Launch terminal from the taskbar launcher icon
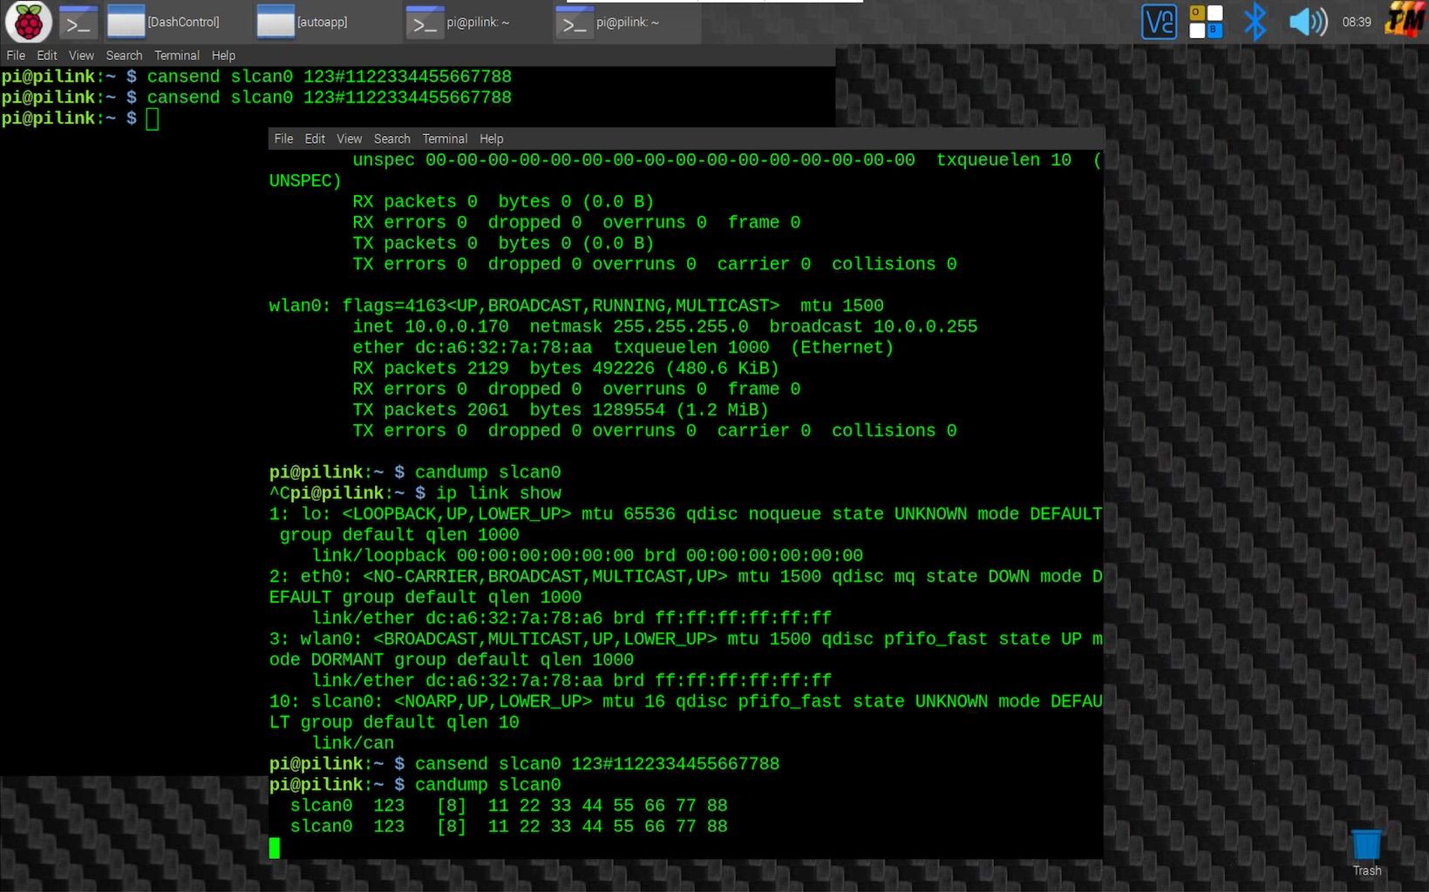 (x=78, y=22)
